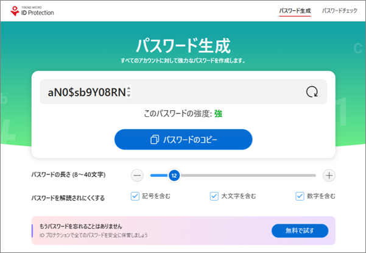This screenshot has width=366, height=253.
Task: Click the up arrow beside the generated password
Action: [x=129, y=90]
